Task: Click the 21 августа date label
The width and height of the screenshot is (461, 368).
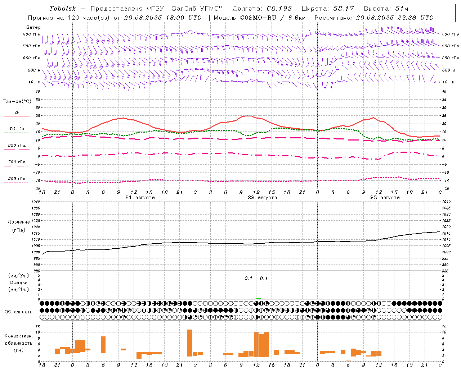Action: click(140, 198)
